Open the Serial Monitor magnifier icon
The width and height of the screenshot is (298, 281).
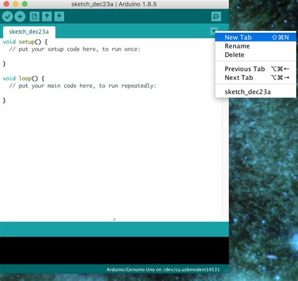tap(216, 16)
